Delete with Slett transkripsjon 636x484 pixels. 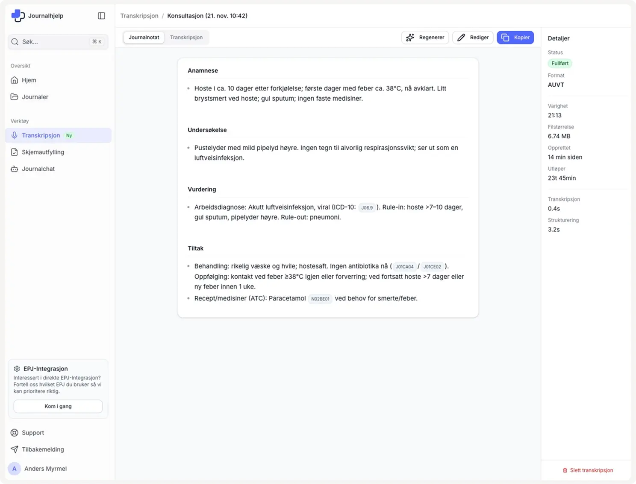pos(588,470)
